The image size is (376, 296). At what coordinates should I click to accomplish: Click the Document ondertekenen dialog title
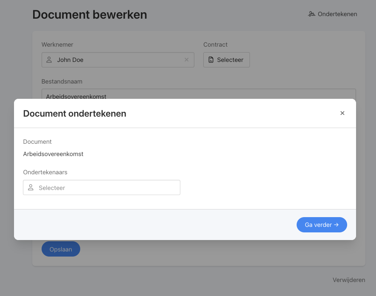tap(75, 114)
